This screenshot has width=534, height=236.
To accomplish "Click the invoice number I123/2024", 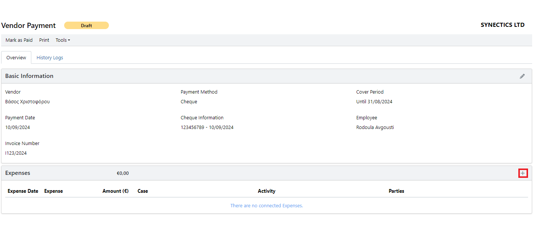I will coord(16,153).
